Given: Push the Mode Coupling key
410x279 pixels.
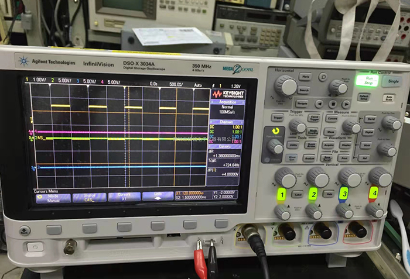Looking at the screenshot, I should (x=312, y=132).
